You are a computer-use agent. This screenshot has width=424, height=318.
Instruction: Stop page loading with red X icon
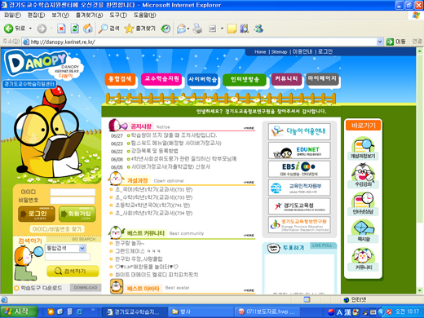point(61,29)
